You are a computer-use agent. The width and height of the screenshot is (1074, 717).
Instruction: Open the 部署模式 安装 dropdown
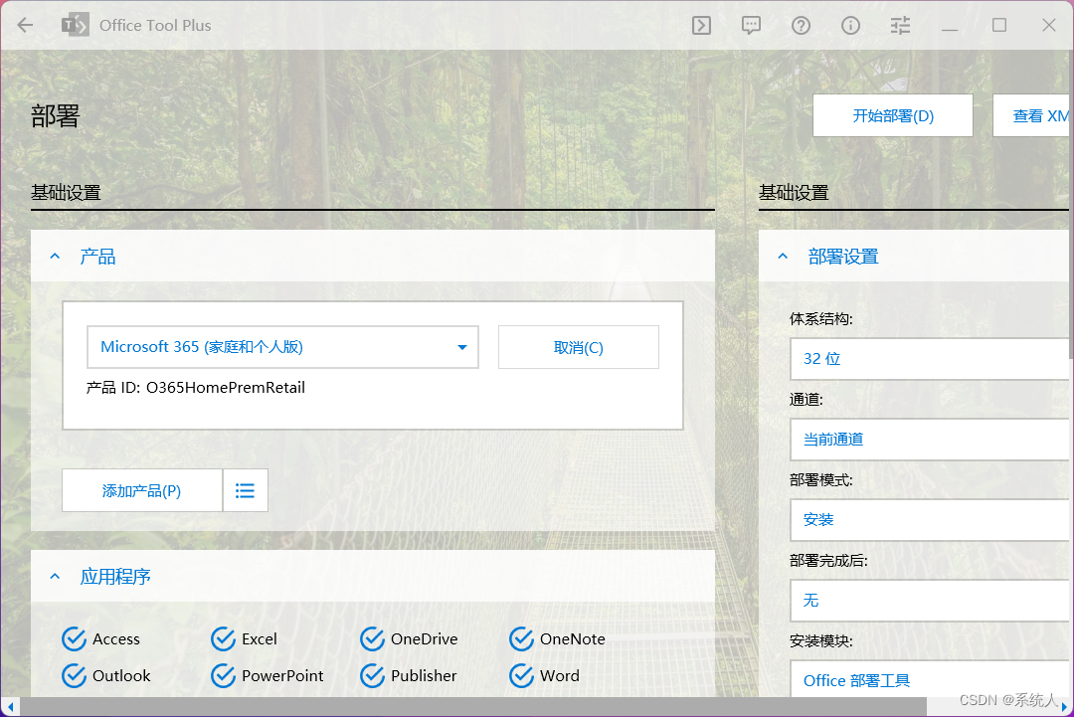point(932,520)
